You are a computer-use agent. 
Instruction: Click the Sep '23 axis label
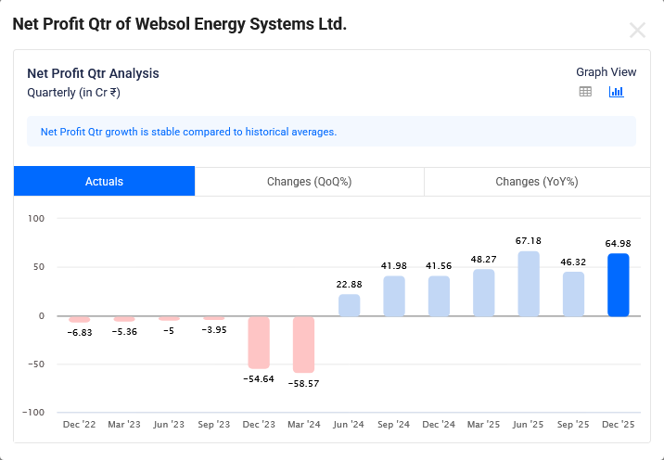[214, 424]
